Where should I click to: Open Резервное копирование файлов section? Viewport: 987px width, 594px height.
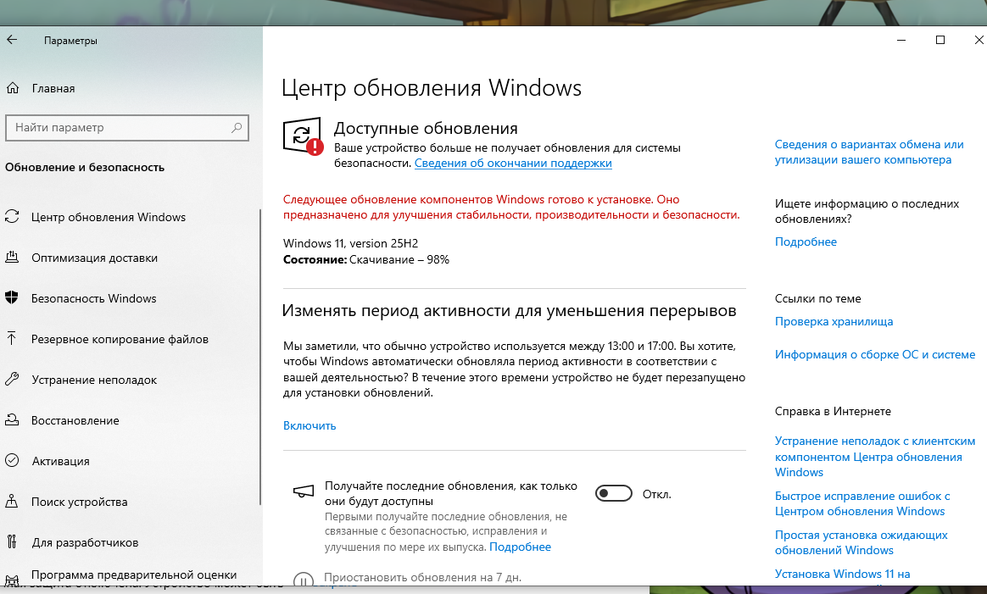click(x=120, y=339)
